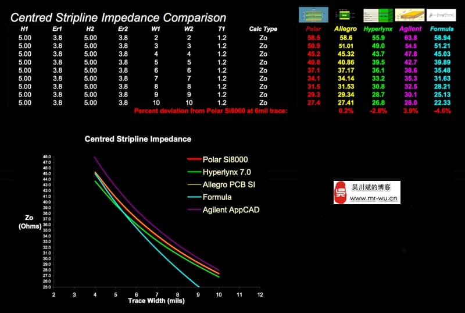Click the T1 column header
This screenshot has height=313, width=465.
pos(221,29)
